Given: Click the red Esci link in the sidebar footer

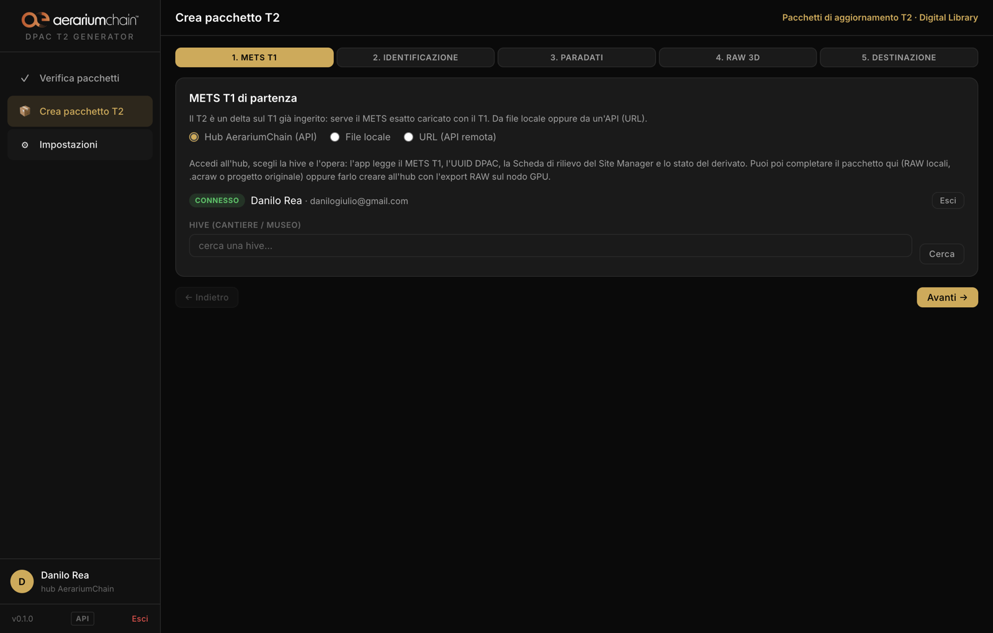Looking at the screenshot, I should tap(140, 619).
